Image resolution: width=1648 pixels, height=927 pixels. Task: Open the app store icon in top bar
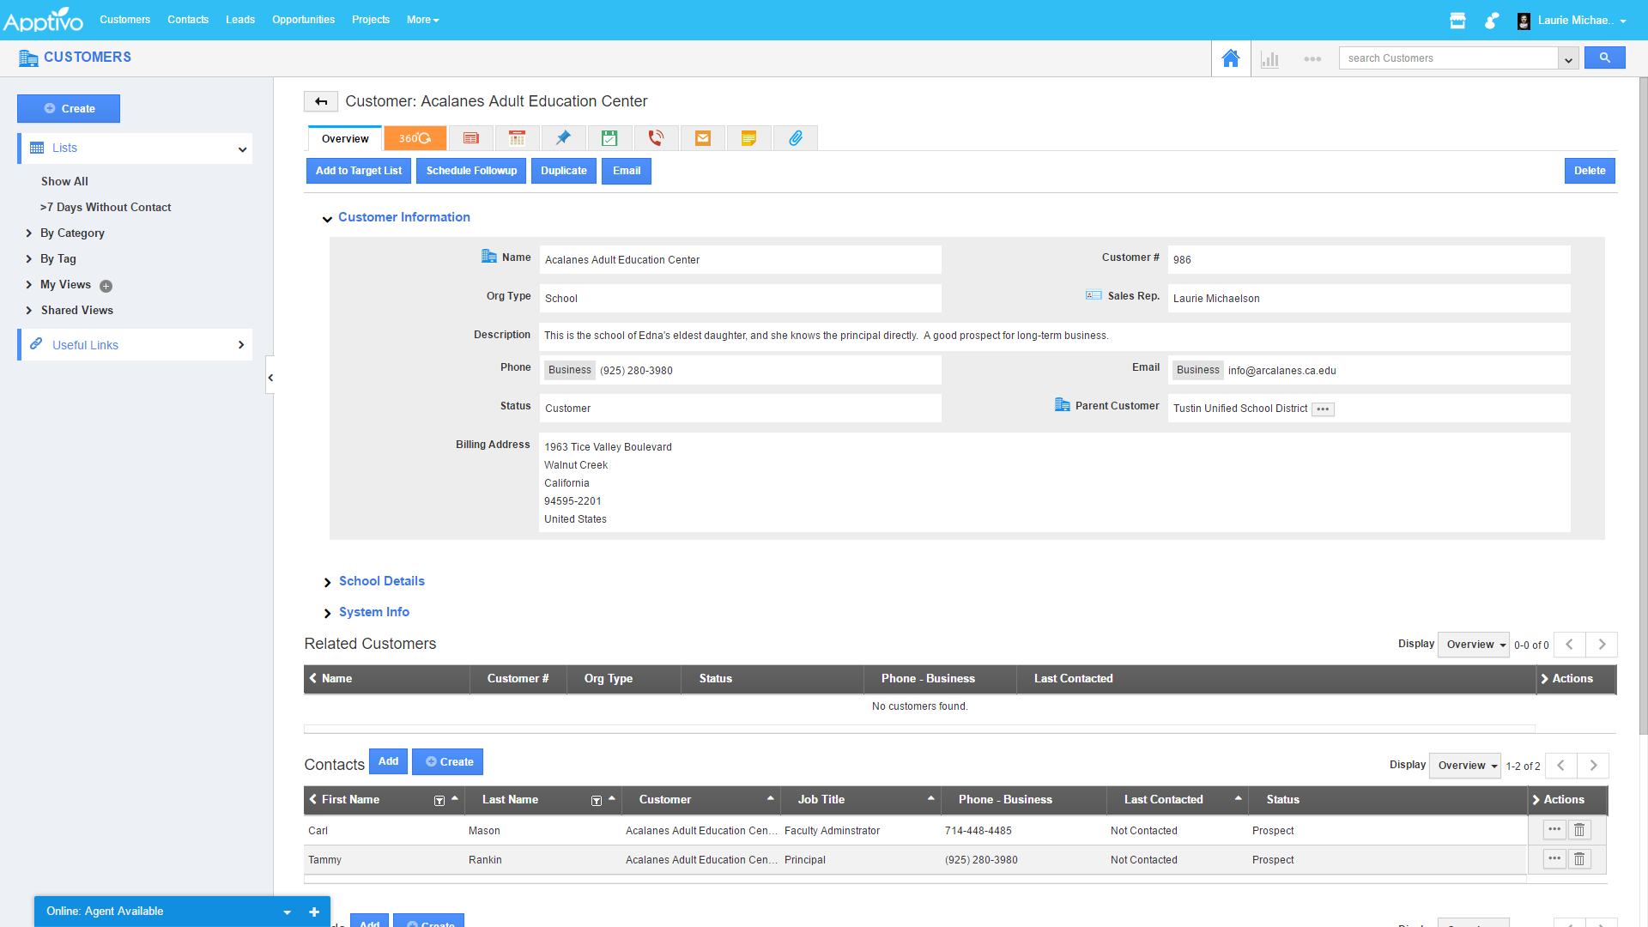(x=1457, y=21)
